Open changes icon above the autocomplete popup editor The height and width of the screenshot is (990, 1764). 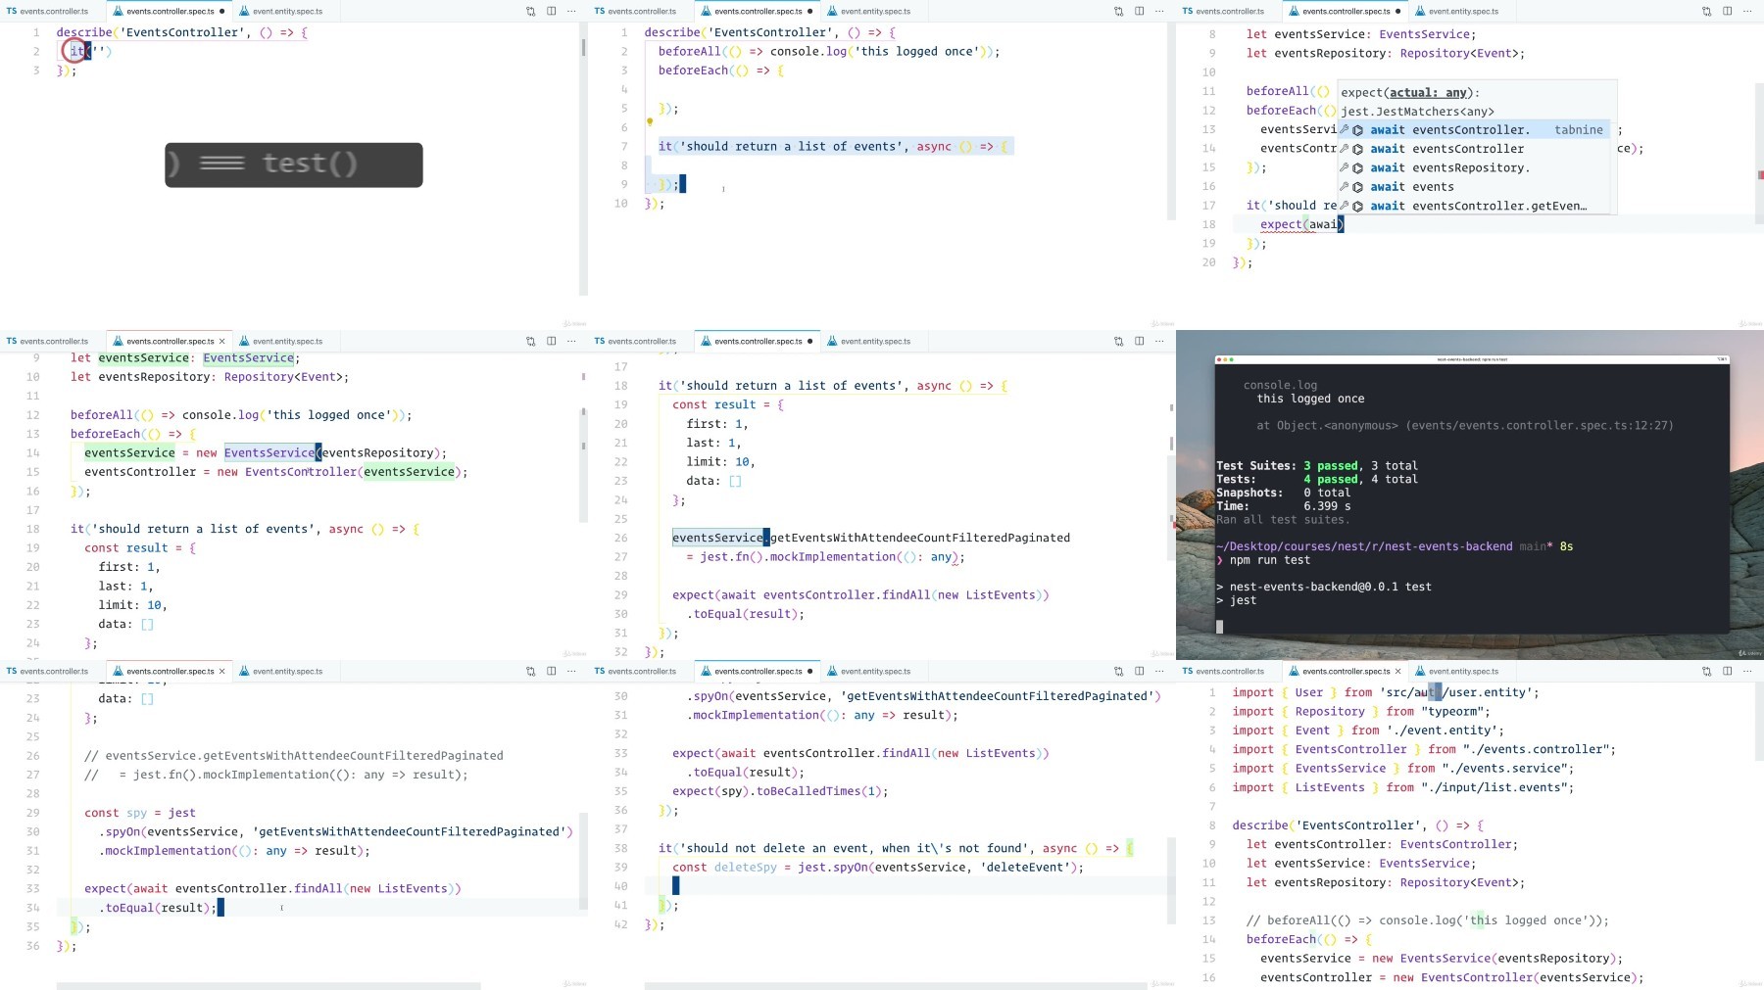pos(1706,12)
